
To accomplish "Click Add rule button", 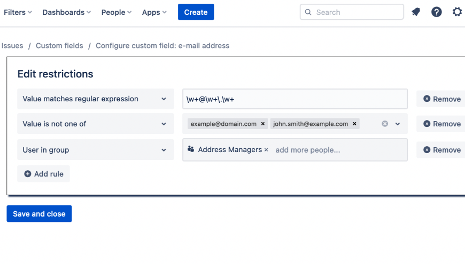I will (x=43, y=174).
